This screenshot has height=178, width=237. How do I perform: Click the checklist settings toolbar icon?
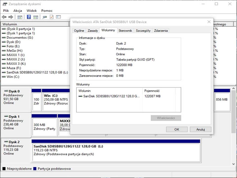[58, 17]
